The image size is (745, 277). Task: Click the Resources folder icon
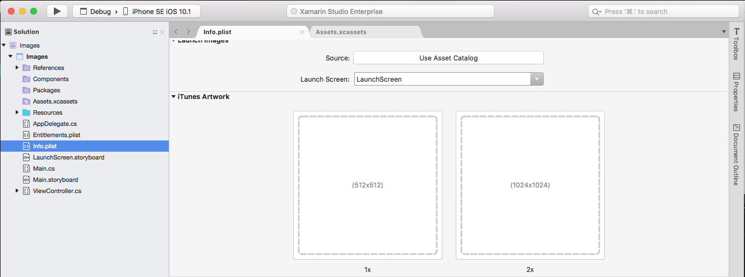tap(26, 112)
